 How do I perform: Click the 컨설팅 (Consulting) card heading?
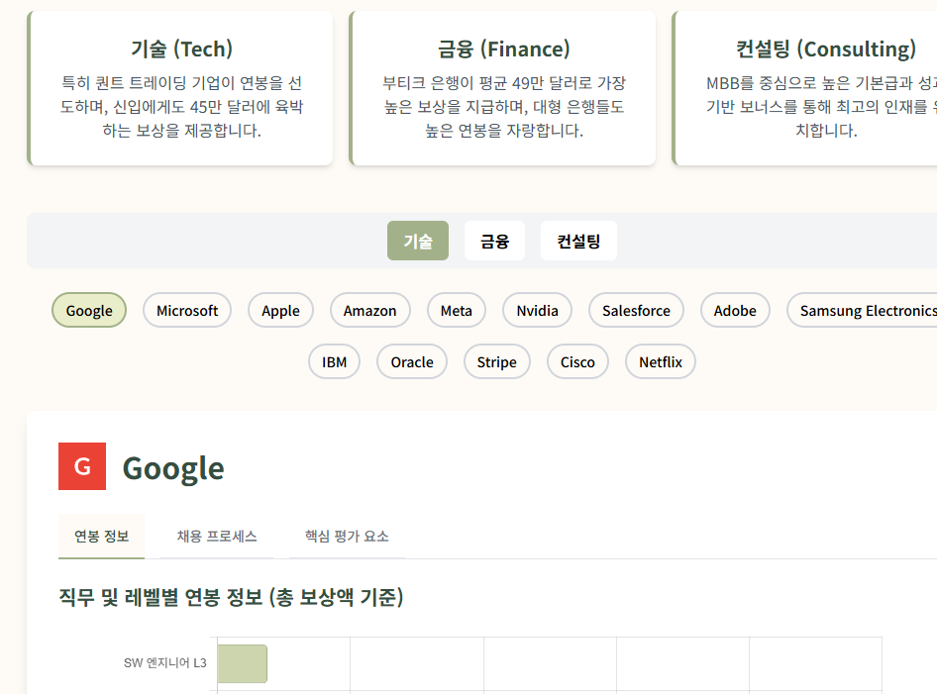click(826, 49)
